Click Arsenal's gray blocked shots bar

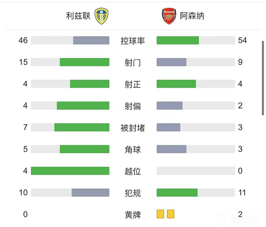[168, 127]
